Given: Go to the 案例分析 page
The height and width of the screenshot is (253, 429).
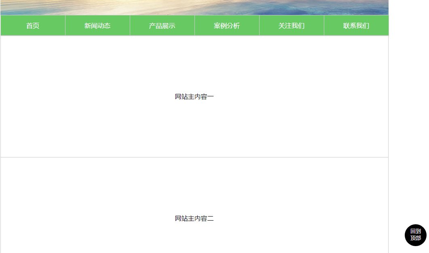Looking at the screenshot, I should [x=227, y=26].
